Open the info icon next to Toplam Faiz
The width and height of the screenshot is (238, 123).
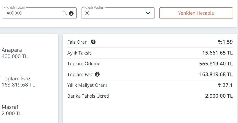97,74
